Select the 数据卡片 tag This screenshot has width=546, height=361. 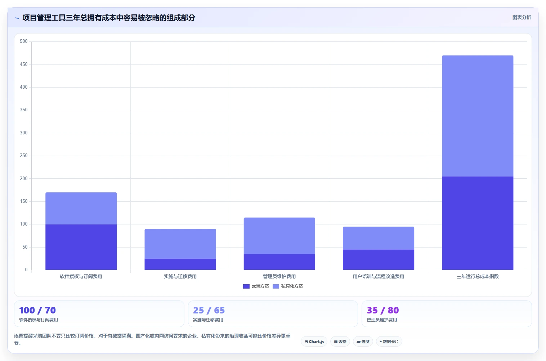click(389, 342)
